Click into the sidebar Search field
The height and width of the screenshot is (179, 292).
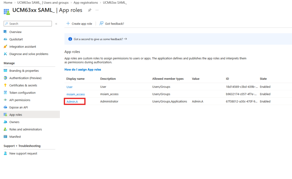pos(28,24)
